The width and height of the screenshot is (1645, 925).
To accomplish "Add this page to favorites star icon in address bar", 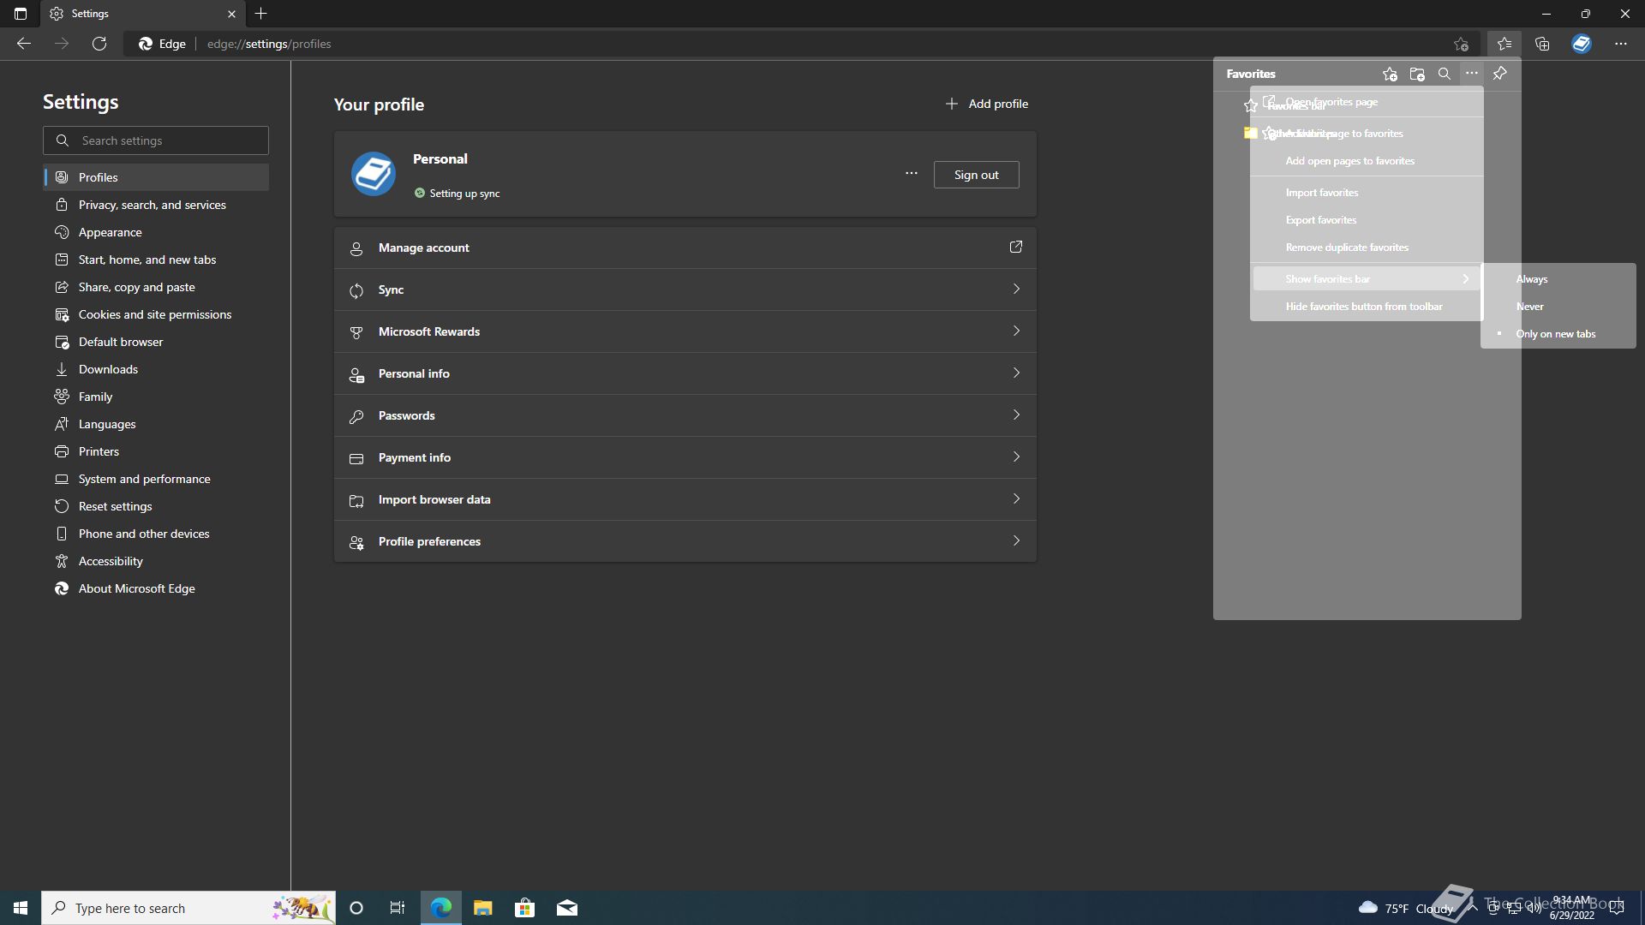I will click(x=1461, y=44).
